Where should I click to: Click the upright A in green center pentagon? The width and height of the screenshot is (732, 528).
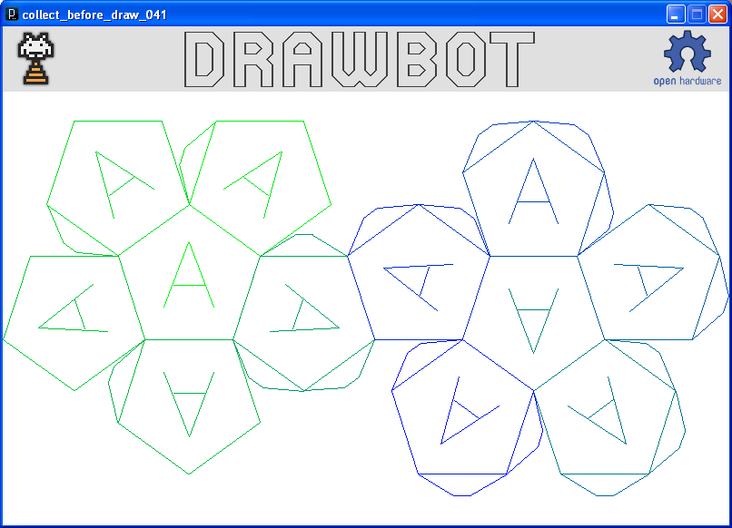click(188, 276)
